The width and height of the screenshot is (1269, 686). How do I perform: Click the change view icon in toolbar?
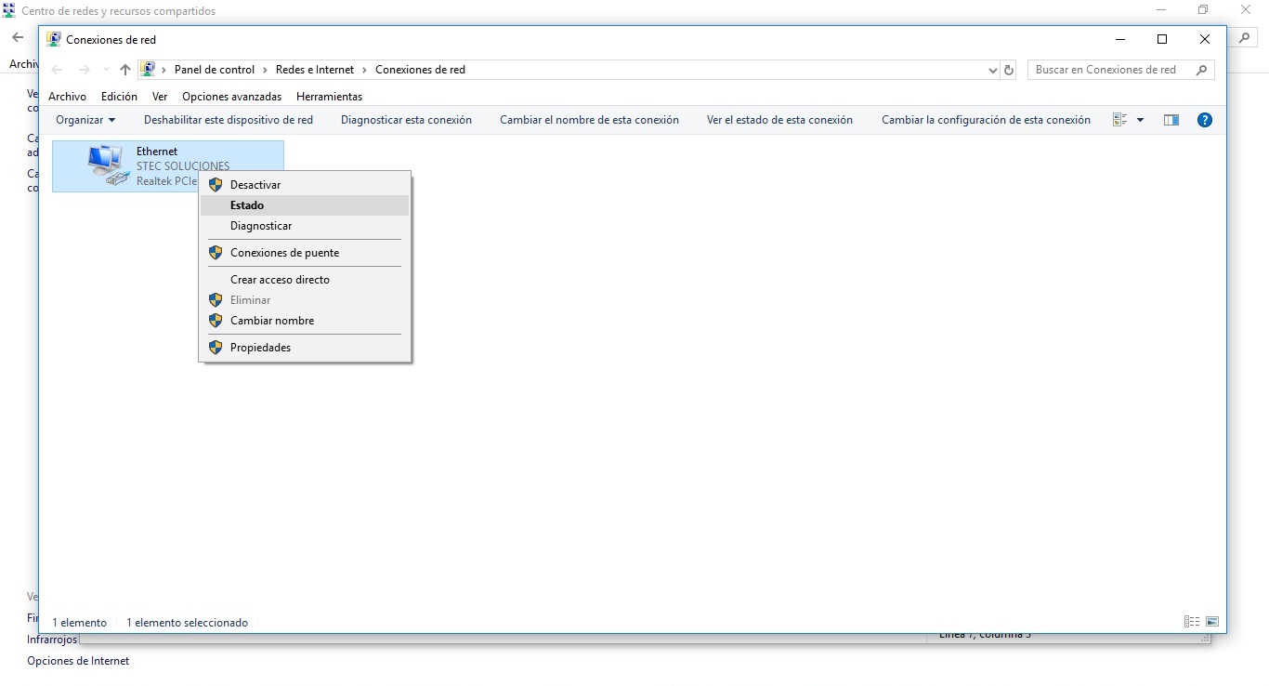tap(1119, 120)
